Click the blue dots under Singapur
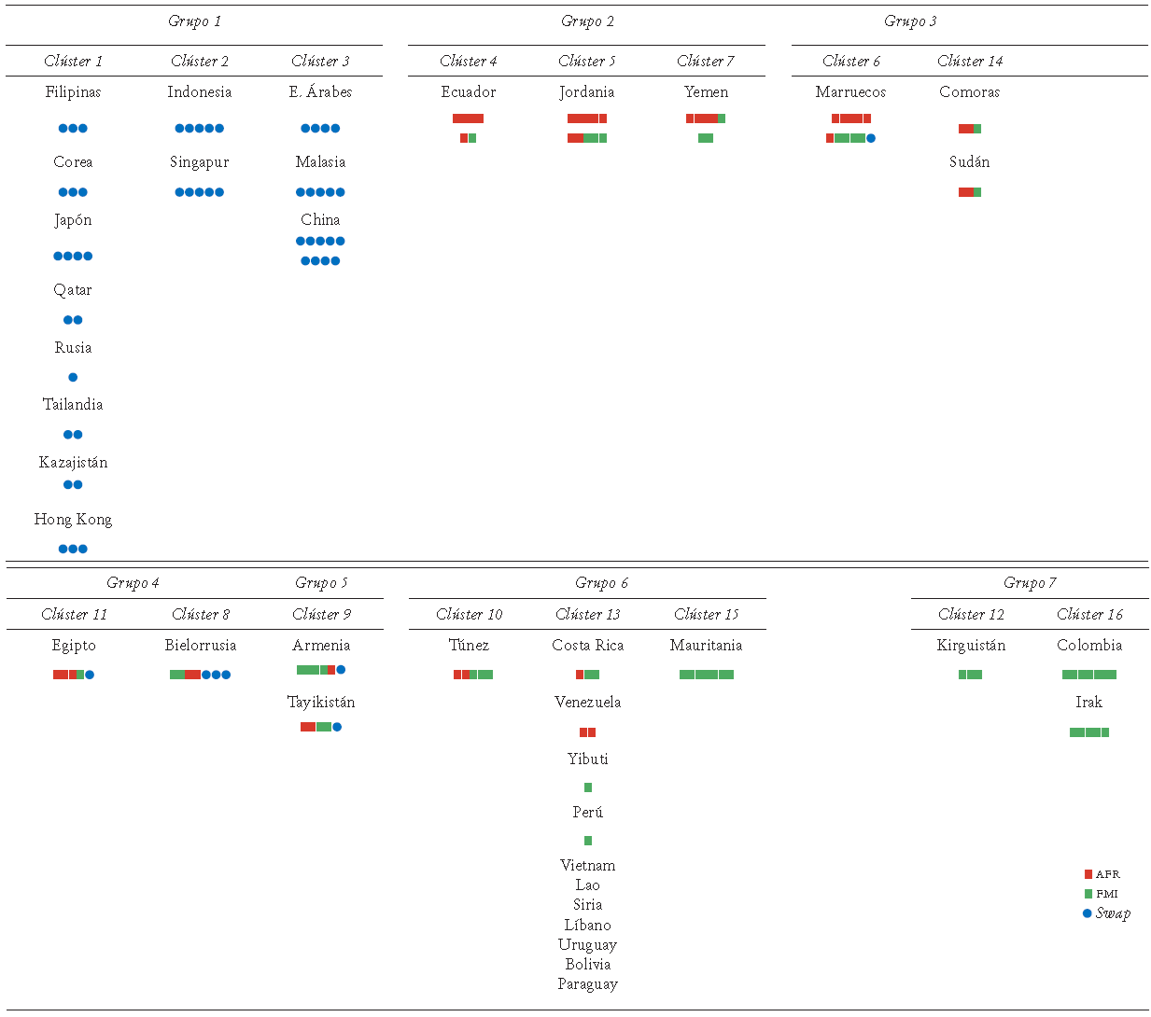Screen dimensions: 1151x1017 [199, 192]
